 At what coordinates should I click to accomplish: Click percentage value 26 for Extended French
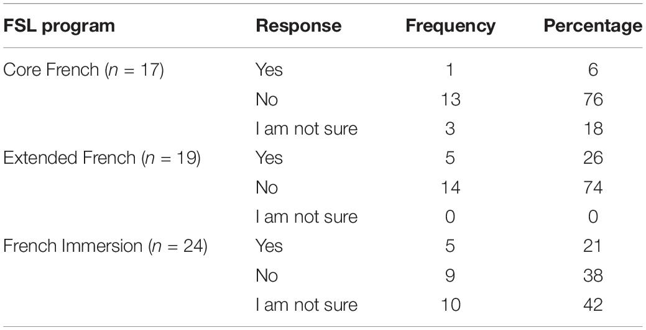(593, 158)
